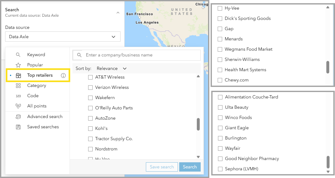Select the All points option
Viewport: 335px width, 178px height.
point(38,106)
